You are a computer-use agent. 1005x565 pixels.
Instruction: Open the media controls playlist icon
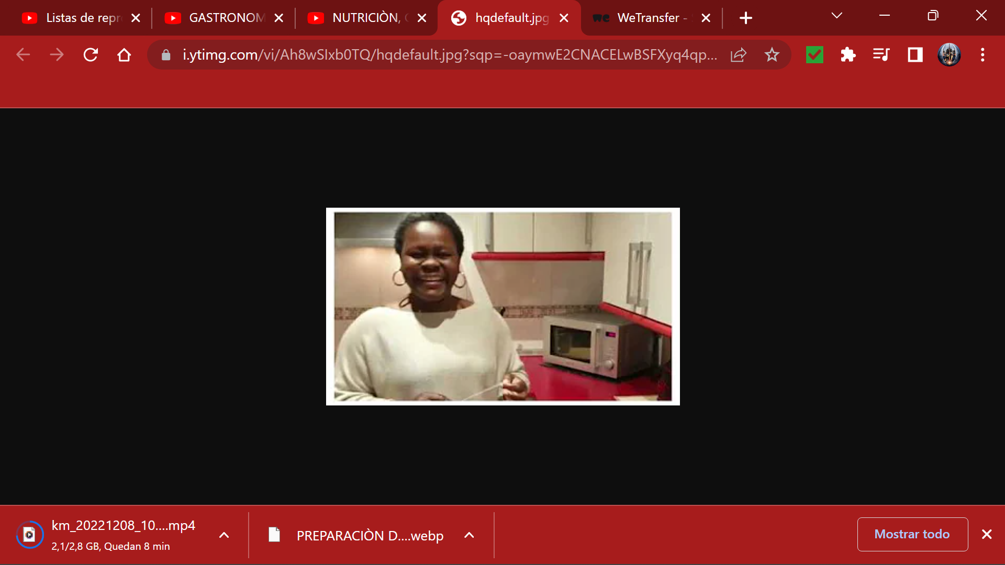click(x=881, y=55)
